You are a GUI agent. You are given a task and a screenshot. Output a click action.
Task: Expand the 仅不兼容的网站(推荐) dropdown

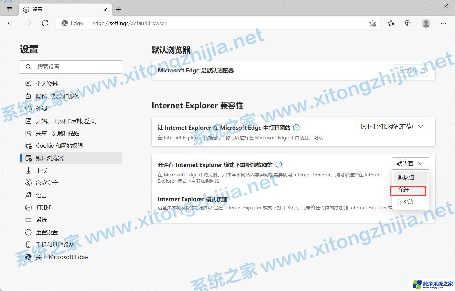click(392, 126)
